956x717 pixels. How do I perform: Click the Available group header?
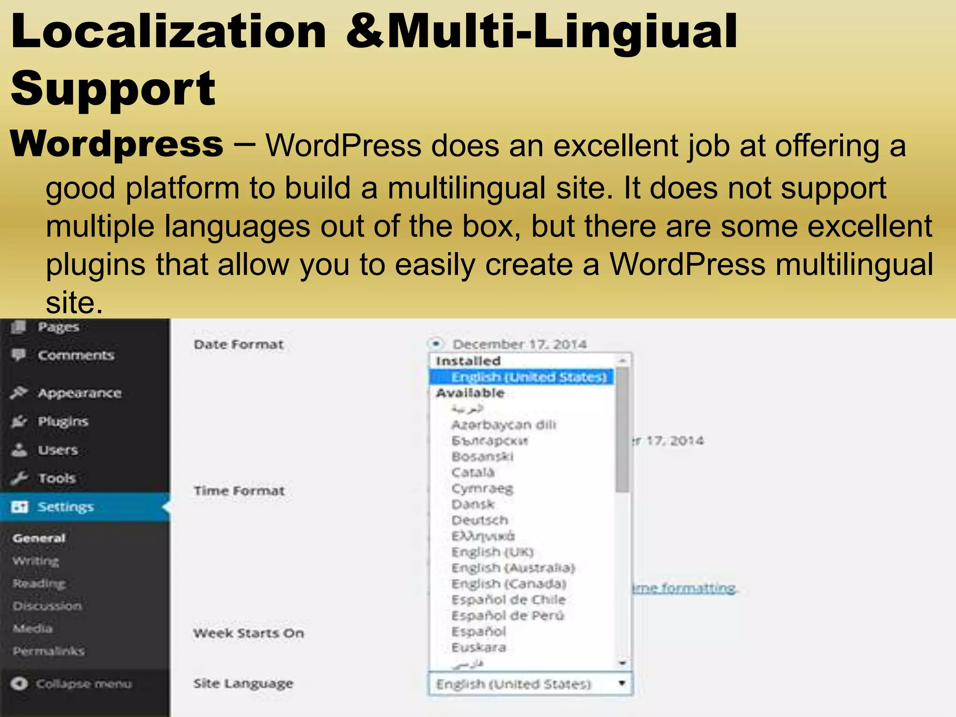pyautogui.click(x=470, y=393)
